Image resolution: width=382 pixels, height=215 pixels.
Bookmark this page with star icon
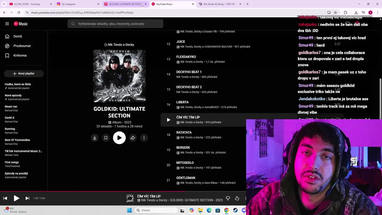[x=335, y=13]
